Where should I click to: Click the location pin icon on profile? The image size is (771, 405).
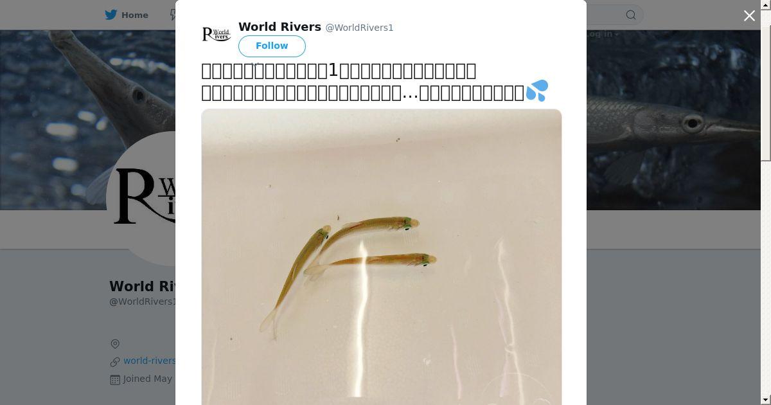(115, 344)
